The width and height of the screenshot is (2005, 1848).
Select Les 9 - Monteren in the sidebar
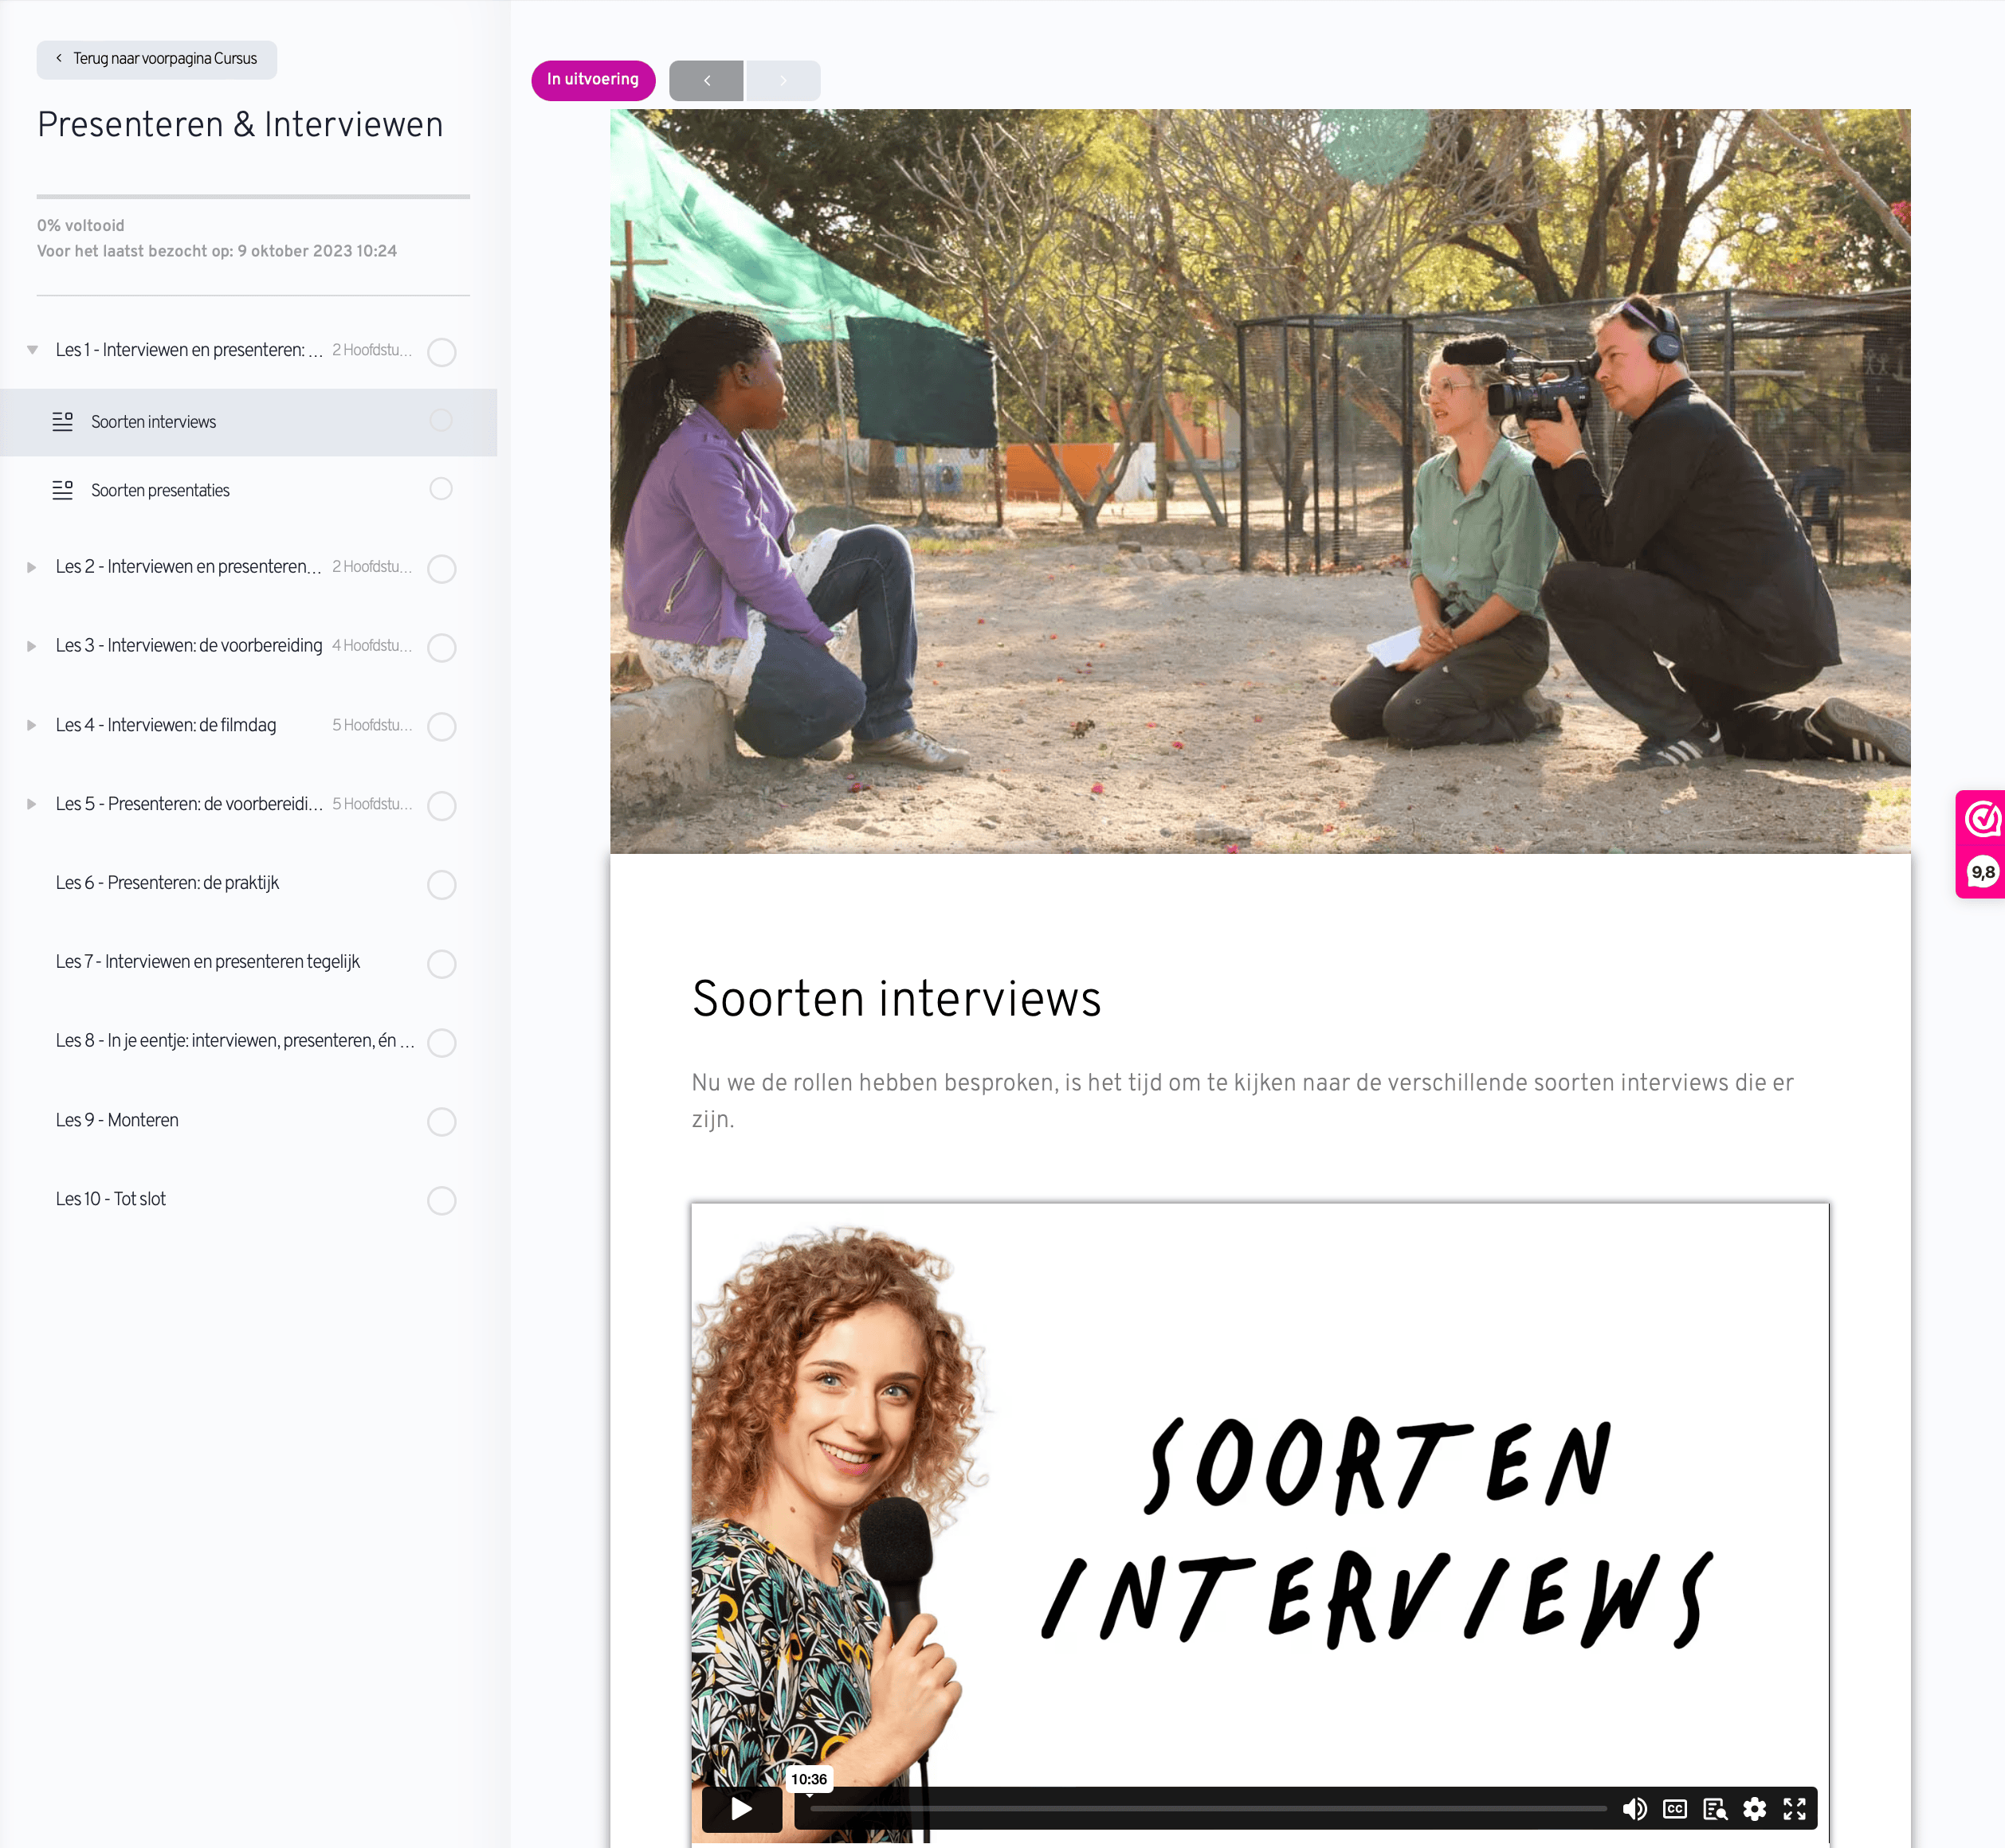click(x=117, y=1120)
